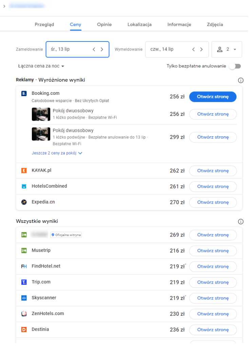Open info icon next to Wyróżnione wyniki
The width and height of the screenshot is (249, 348).
(x=241, y=80)
